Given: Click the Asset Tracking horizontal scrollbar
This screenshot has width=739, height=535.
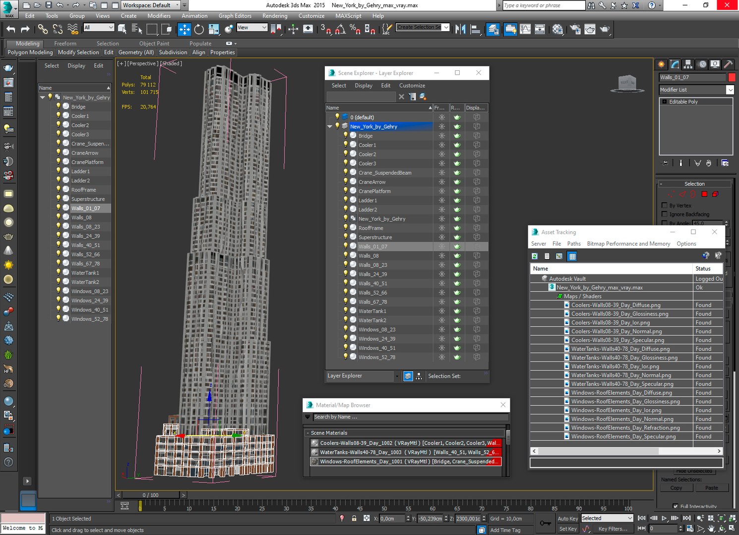Looking at the screenshot, I should tap(626, 451).
